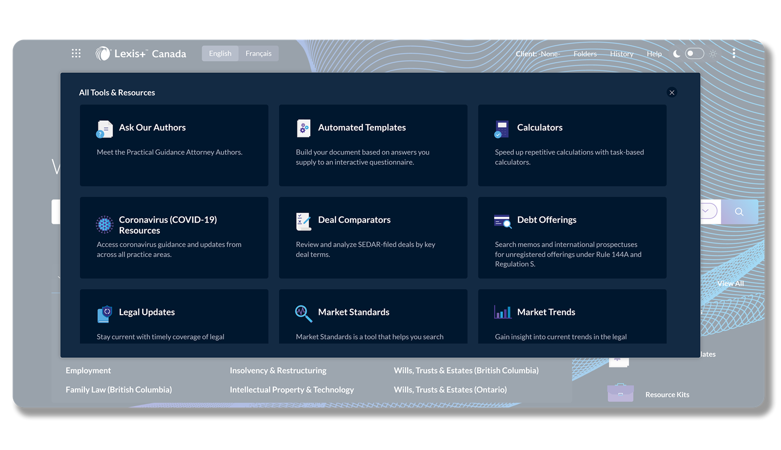Click the Automated Templates gear icon
781x450 pixels.
pos(304,128)
